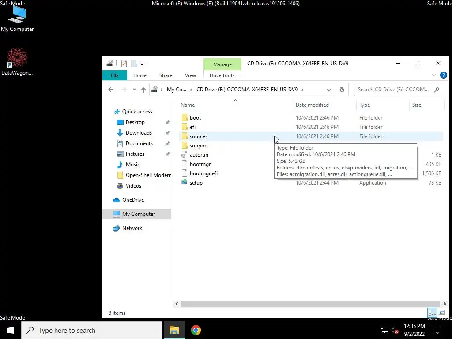Viewport: 452px width, 339px height.
Task: Click CD Drive (E:) breadcrumb segment
Action: point(247,90)
